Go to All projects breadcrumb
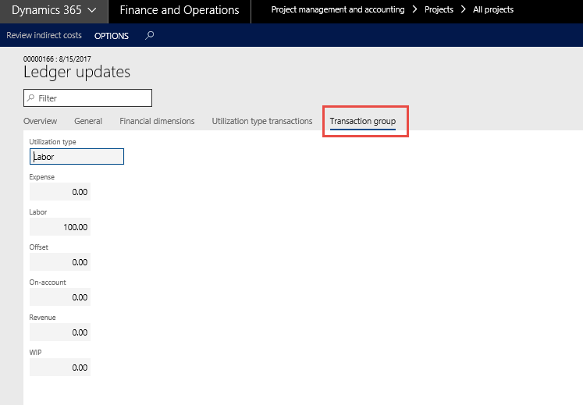The width and height of the screenshot is (583, 405). click(x=493, y=10)
